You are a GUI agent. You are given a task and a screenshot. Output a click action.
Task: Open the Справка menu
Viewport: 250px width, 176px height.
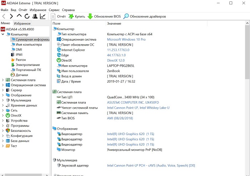tap(68, 10)
